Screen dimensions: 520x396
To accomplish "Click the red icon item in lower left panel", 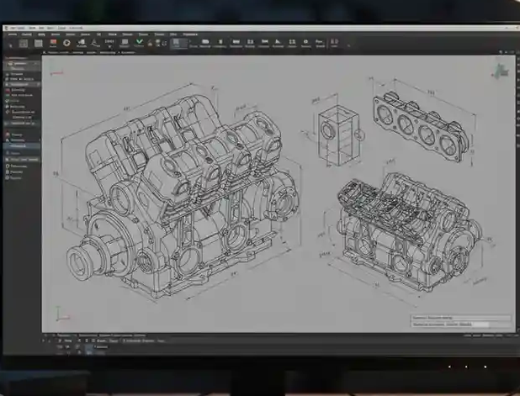I will (x=8, y=135).
